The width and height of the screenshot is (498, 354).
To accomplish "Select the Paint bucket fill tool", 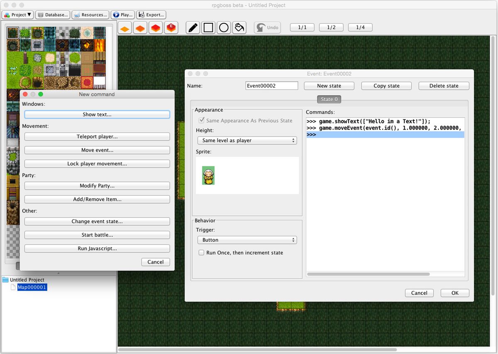I will point(239,27).
